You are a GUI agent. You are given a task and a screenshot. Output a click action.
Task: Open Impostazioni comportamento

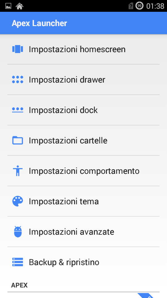click(x=83, y=171)
